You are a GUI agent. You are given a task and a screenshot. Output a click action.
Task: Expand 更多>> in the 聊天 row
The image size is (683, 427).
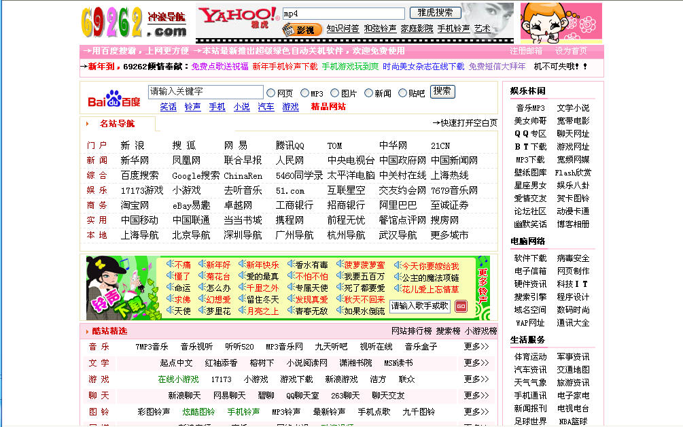pyautogui.click(x=476, y=396)
